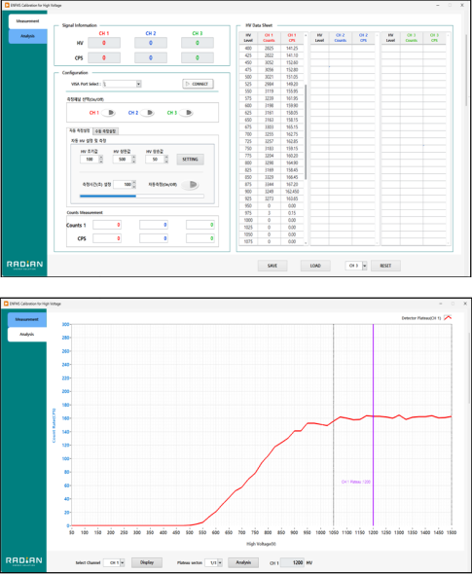
Task: Select the Analysis tab in the plateau chart window
Action: click(26, 335)
